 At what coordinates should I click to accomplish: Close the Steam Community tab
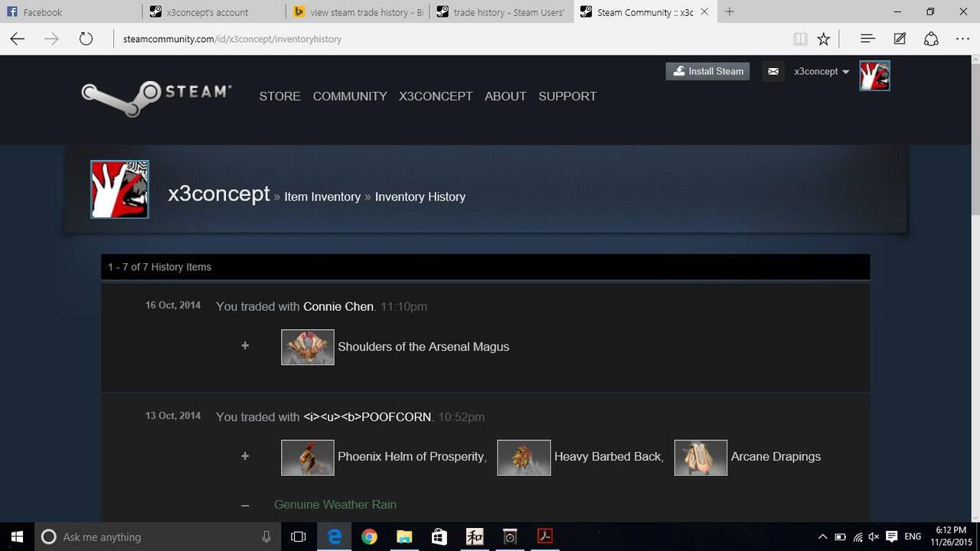pos(705,12)
